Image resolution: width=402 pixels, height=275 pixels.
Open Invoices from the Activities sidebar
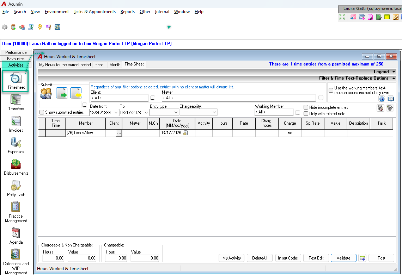[x=16, y=121]
